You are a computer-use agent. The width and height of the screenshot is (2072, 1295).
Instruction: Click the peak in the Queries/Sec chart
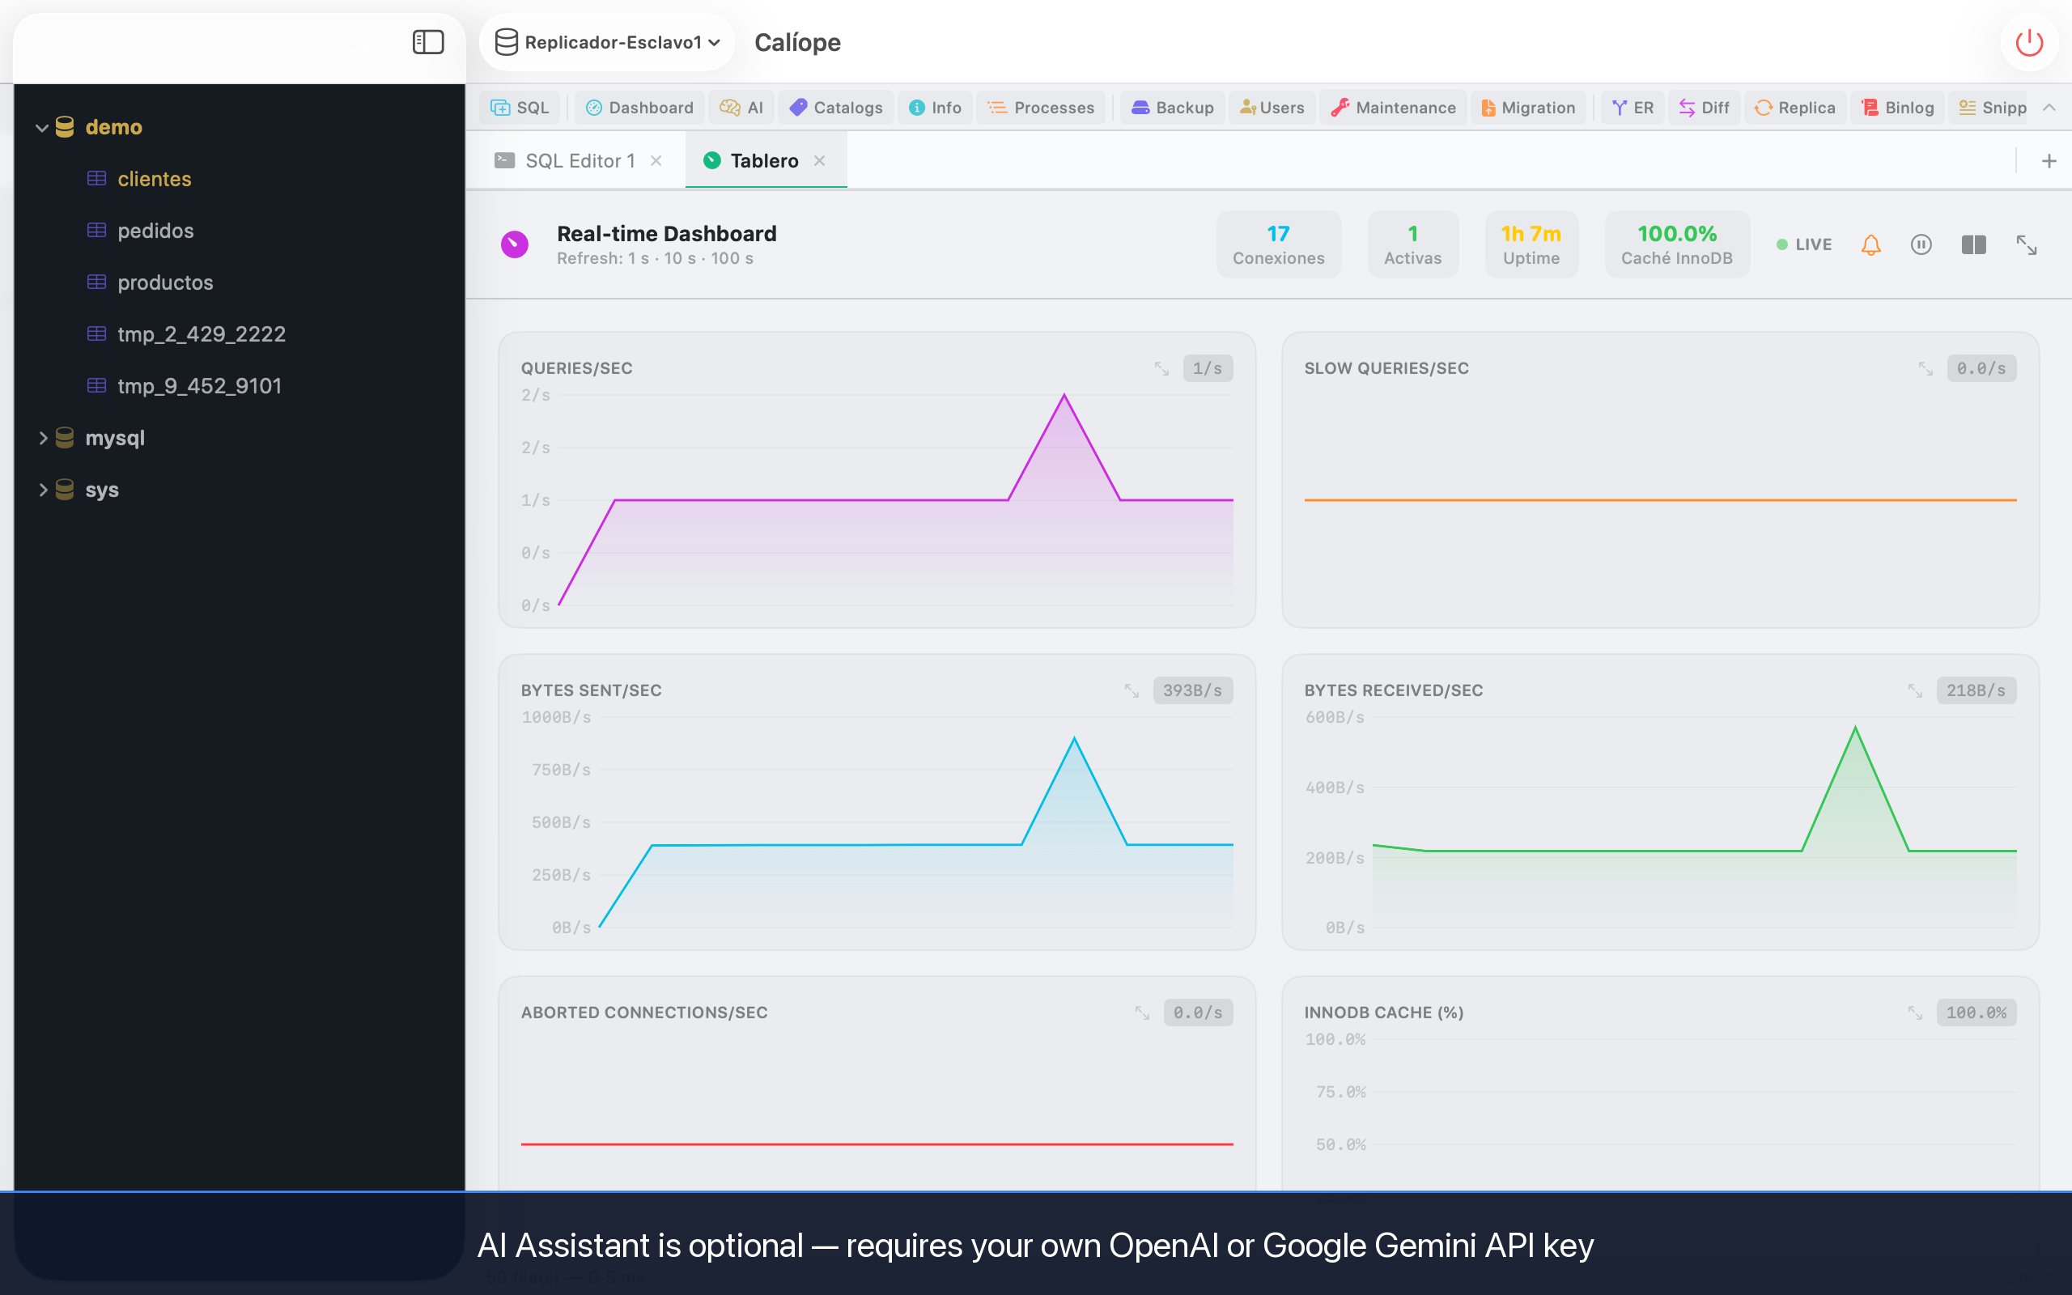(x=1064, y=395)
